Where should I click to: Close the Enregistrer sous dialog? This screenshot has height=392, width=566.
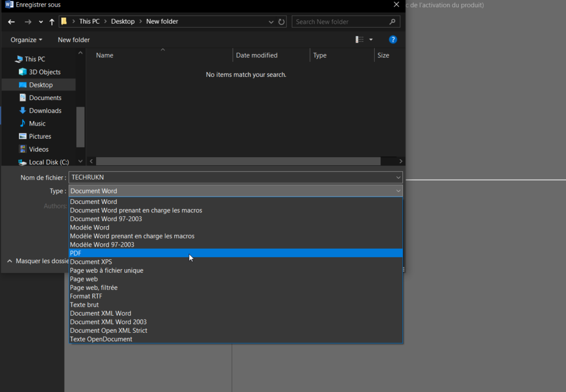click(396, 4)
